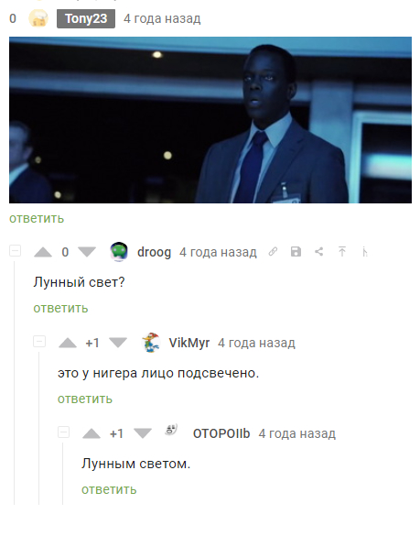This screenshot has height=536, width=420.
Task: Downvote droog's comment
Action: point(87,252)
